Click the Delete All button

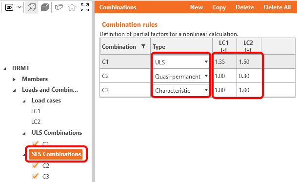tap(277, 7)
